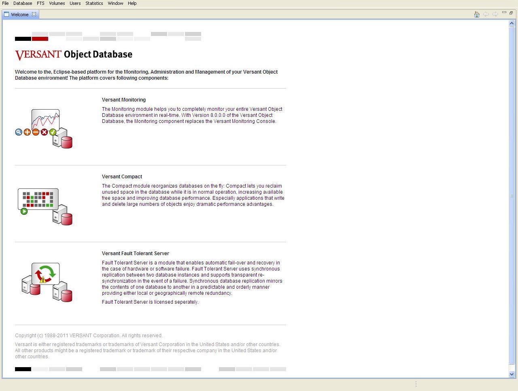This screenshot has height=391, width=518.
Task: Click the scroll-down arrow of the vertical scrollbar
Action: (x=512, y=374)
